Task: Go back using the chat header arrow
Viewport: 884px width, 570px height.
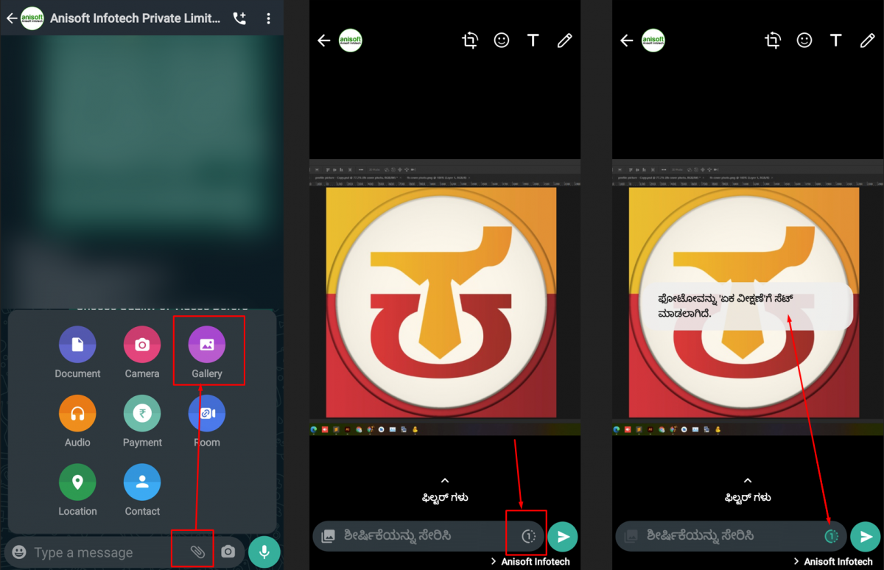Action: pyautogui.click(x=11, y=18)
